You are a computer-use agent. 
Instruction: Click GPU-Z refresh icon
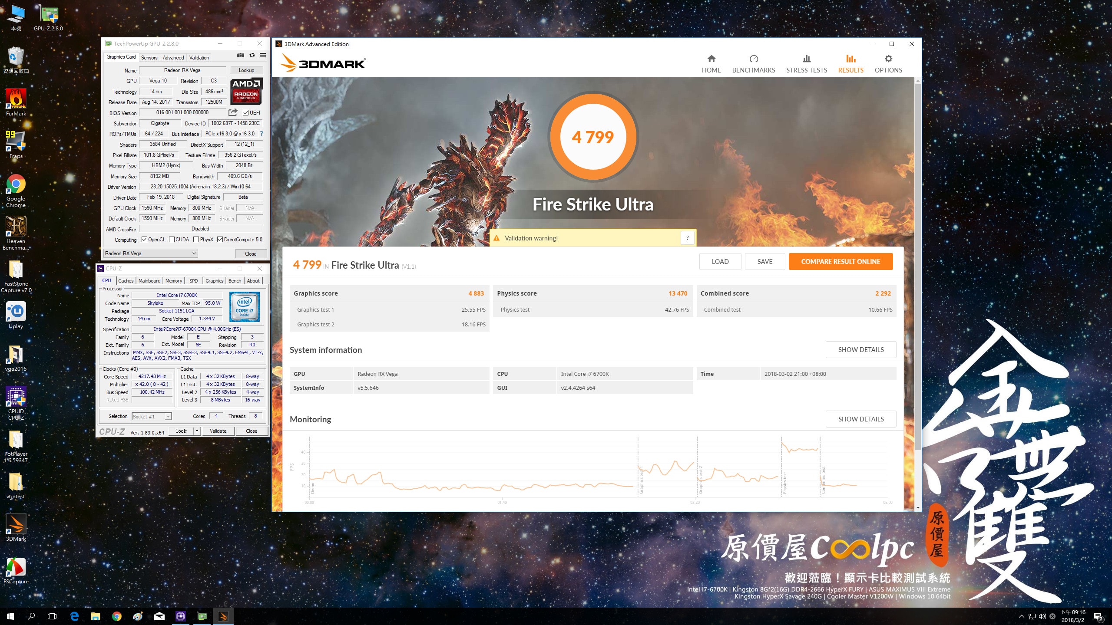click(x=252, y=55)
